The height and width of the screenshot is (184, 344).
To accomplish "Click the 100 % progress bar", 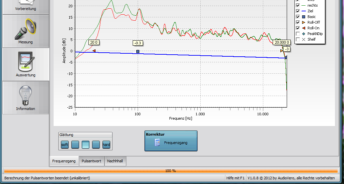I will coord(170,171).
